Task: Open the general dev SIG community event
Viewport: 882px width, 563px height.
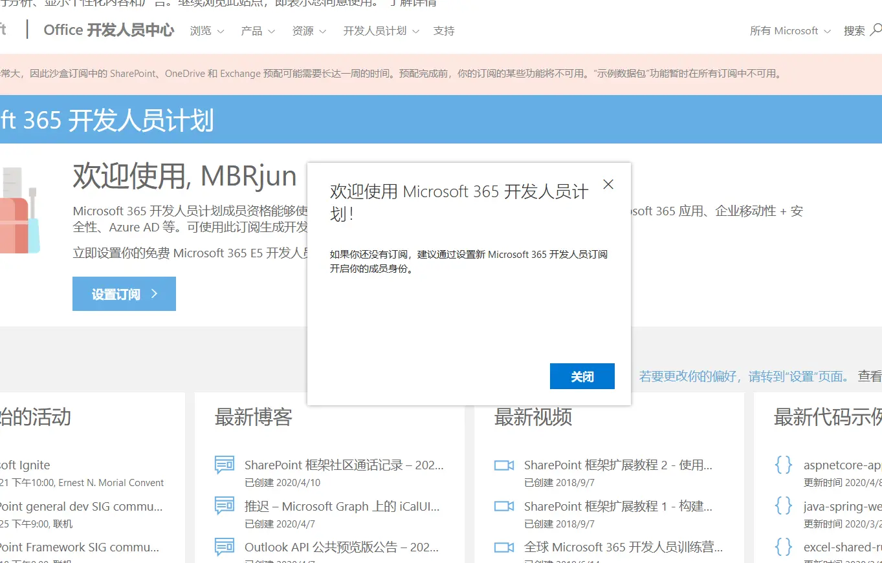Action: tap(82, 506)
